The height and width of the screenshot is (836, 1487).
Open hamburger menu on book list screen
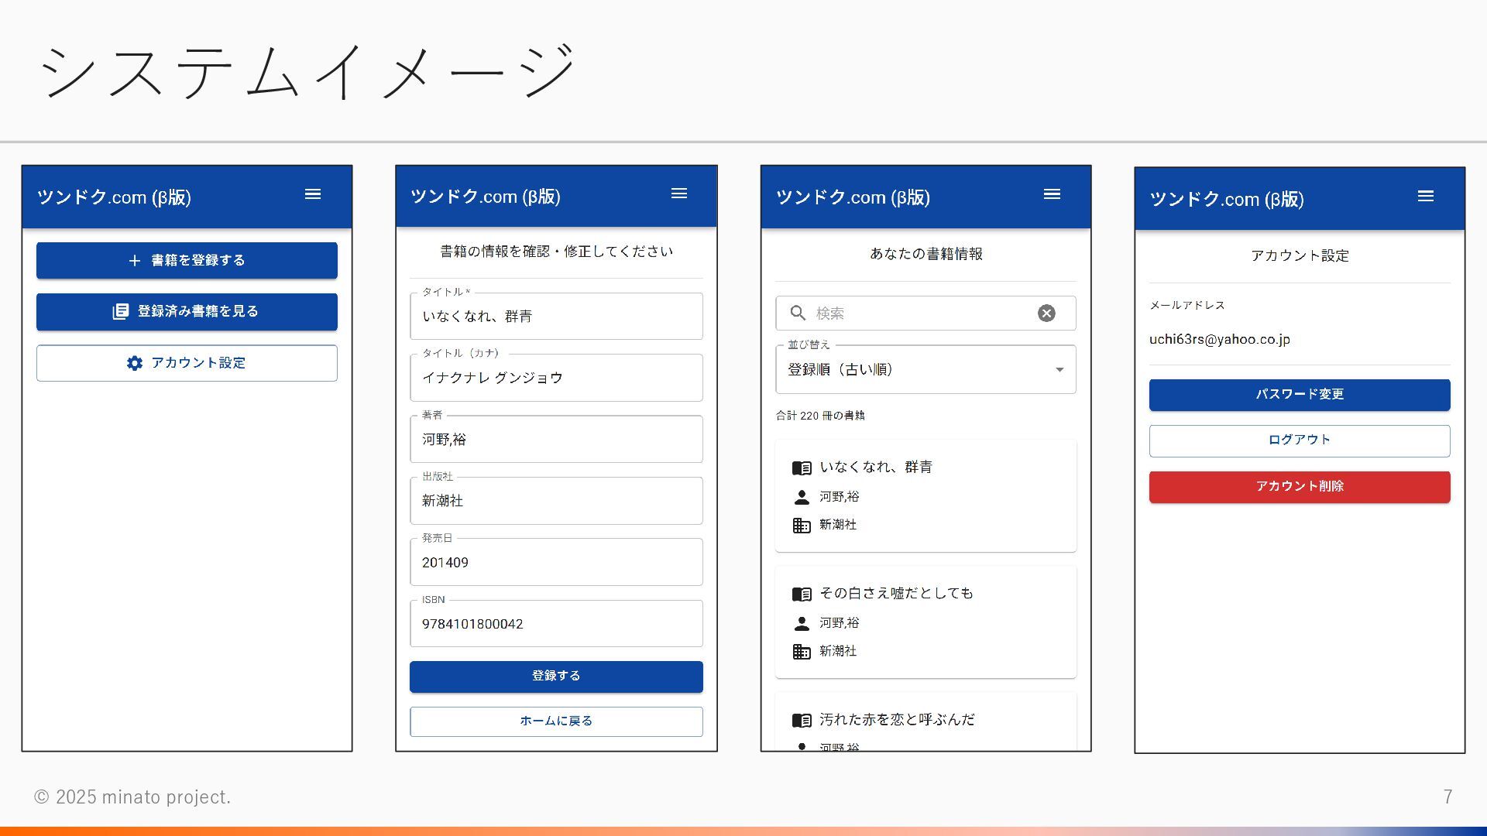pos(1051,195)
